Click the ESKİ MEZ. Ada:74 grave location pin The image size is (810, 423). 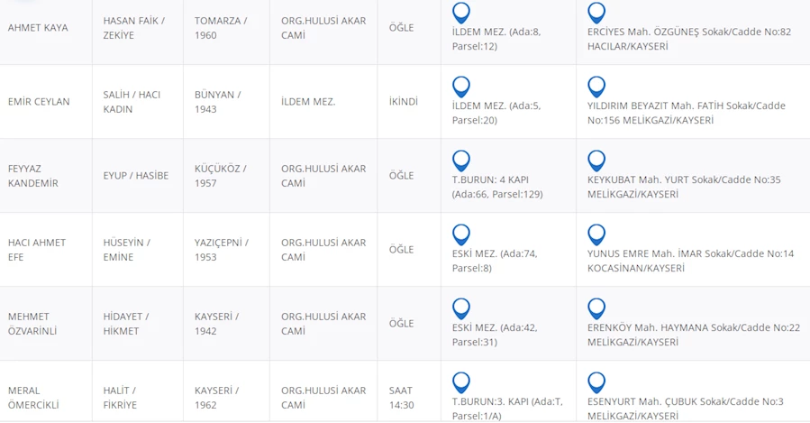coord(461,235)
